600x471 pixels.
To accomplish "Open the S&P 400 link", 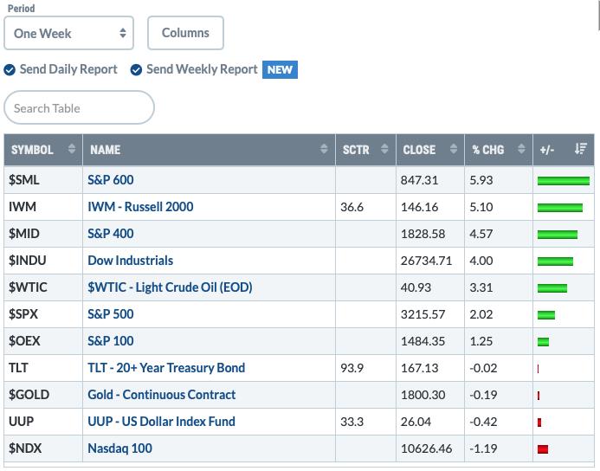I will [111, 234].
